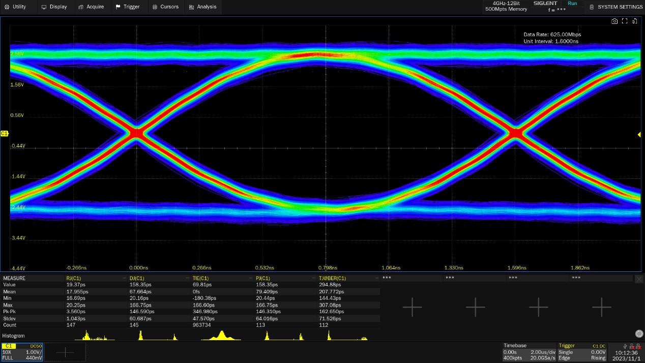Select the C1 channel marker at left edge

pyautogui.click(x=5, y=133)
